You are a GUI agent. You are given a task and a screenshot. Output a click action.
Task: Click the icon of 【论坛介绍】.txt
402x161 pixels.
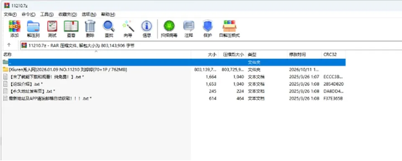coord(5,84)
